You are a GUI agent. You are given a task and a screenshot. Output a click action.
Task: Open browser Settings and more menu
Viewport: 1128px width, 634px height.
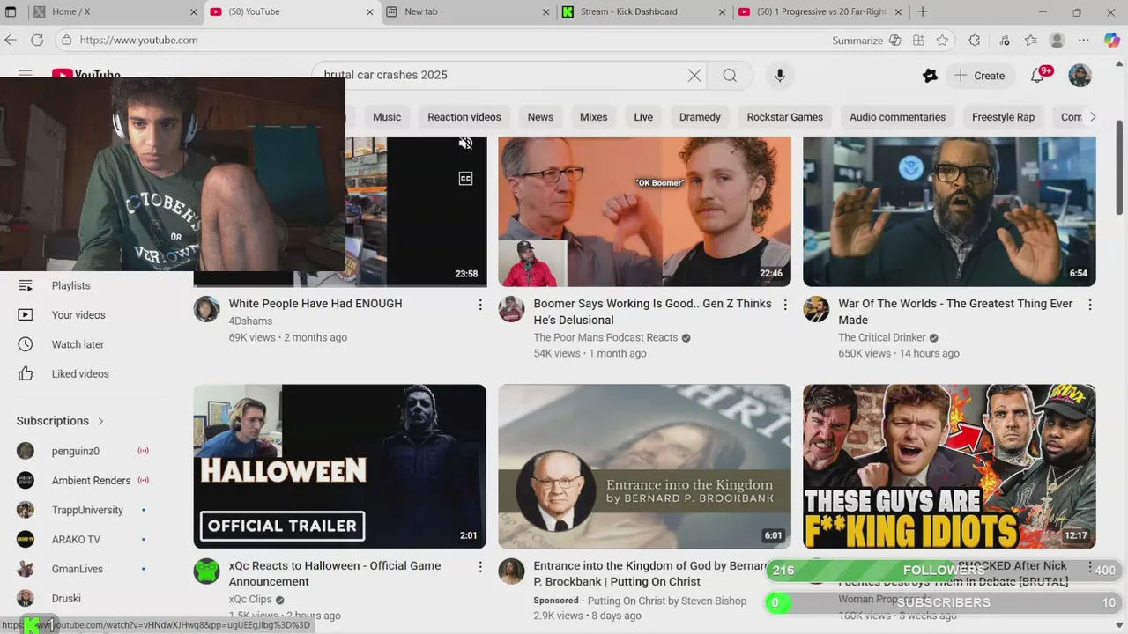point(1084,41)
